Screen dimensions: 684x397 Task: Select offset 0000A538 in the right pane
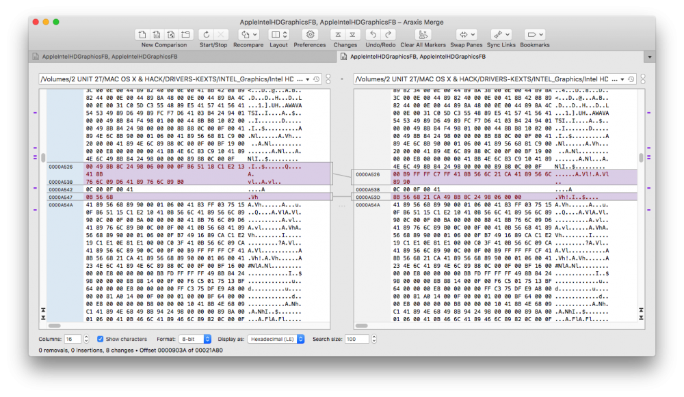click(368, 189)
